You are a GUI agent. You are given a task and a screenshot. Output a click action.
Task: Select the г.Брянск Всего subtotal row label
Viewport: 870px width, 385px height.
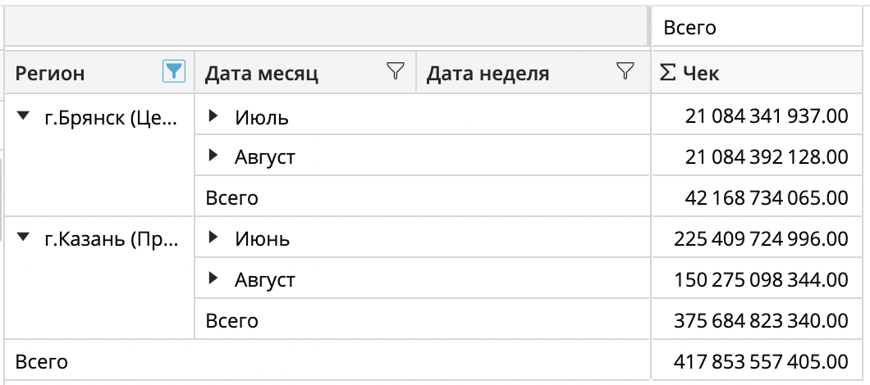point(232,197)
